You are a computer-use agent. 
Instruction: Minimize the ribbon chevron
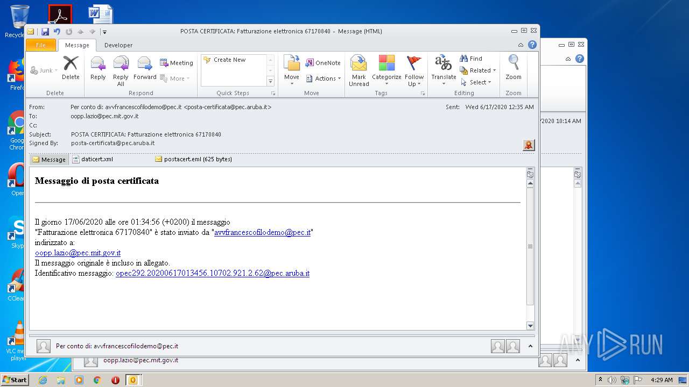(521, 45)
